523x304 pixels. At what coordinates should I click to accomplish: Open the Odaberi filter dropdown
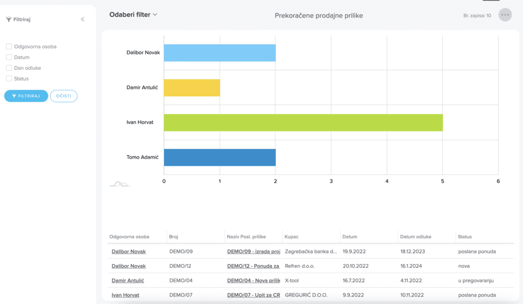133,15
